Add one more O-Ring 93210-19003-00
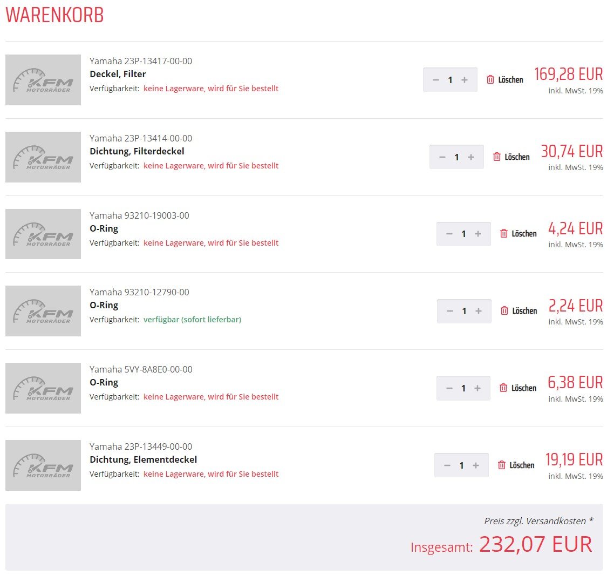The image size is (607, 575). tap(478, 234)
